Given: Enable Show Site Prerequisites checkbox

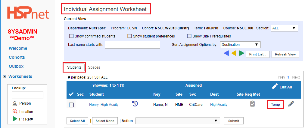Looking at the screenshot, I should point(189,36).
